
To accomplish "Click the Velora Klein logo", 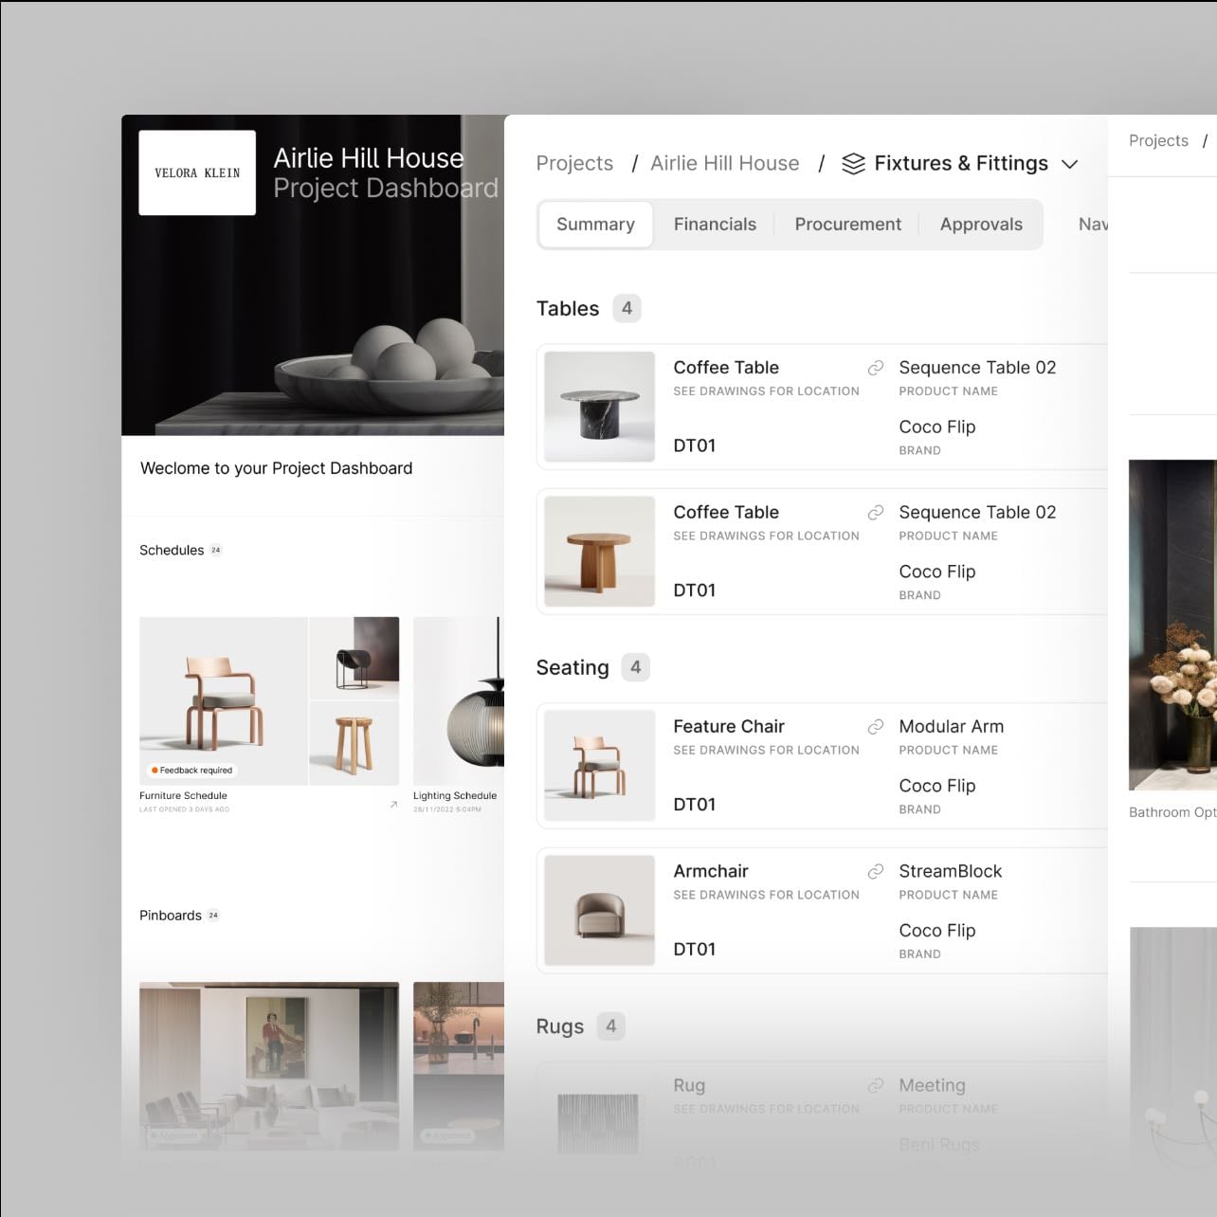I will click(197, 173).
